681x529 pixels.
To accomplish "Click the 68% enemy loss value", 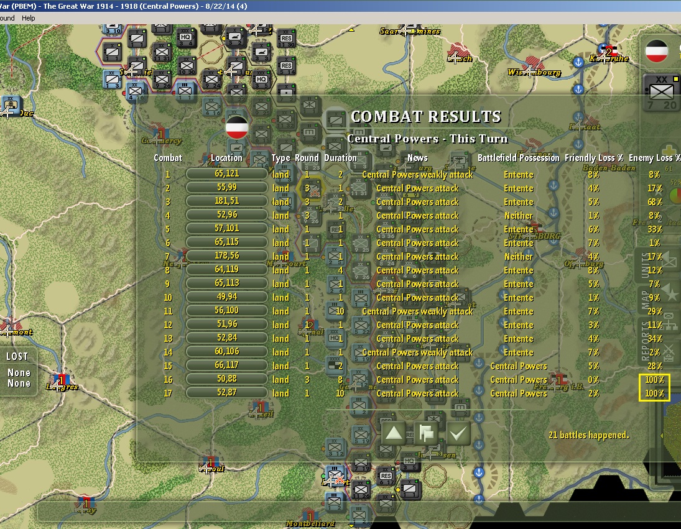I will [654, 202].
